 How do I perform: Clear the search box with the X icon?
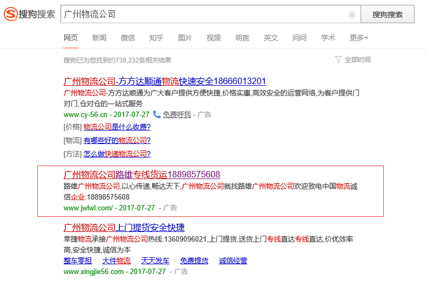point(351,15)
